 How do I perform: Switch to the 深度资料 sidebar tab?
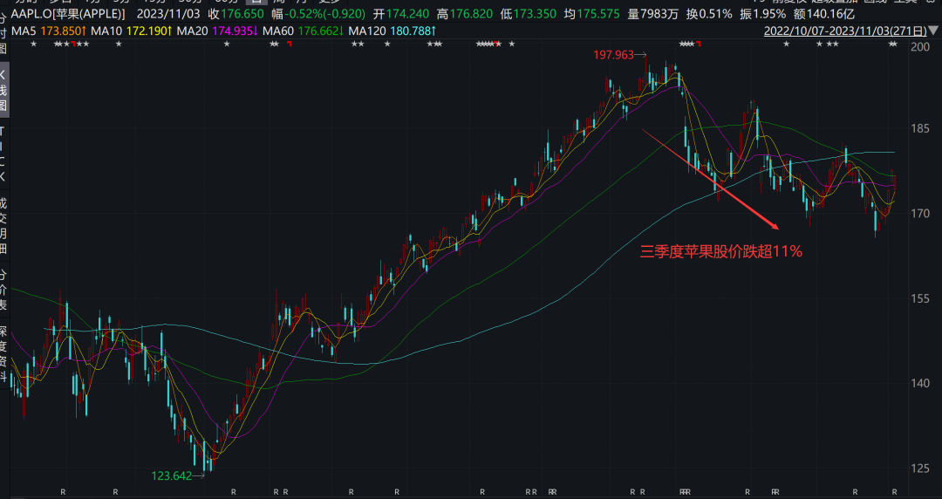(3, 355)
